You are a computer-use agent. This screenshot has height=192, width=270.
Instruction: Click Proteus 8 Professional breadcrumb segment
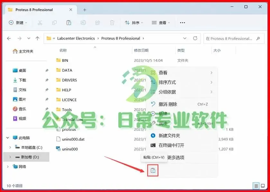pos(121,38)
